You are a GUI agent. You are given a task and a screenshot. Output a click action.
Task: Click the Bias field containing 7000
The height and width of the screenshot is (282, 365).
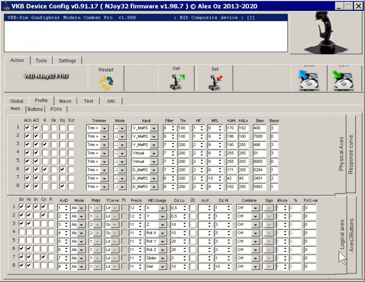[259, 136]
